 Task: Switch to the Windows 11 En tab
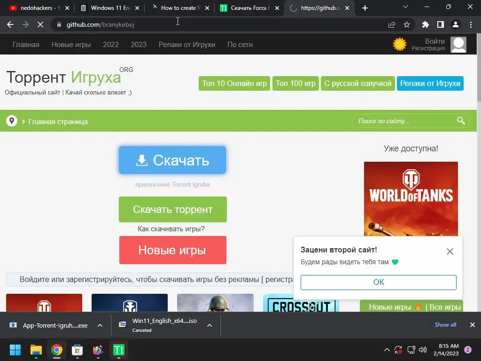[x=110, y=8]
